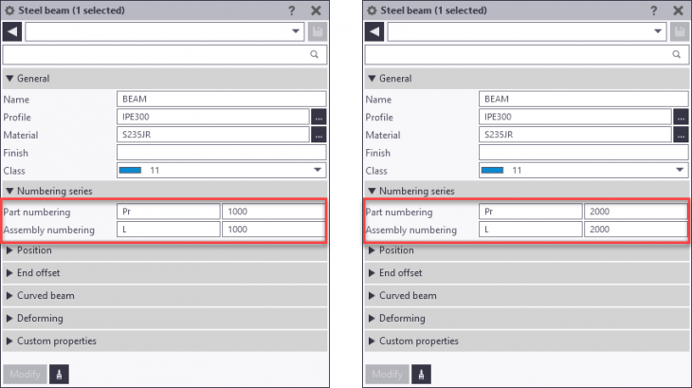Image resolution: width=692 pixels, height=388 pixels.
Task: Click search magnifier in left panel
Action: [x=314, y=54]
